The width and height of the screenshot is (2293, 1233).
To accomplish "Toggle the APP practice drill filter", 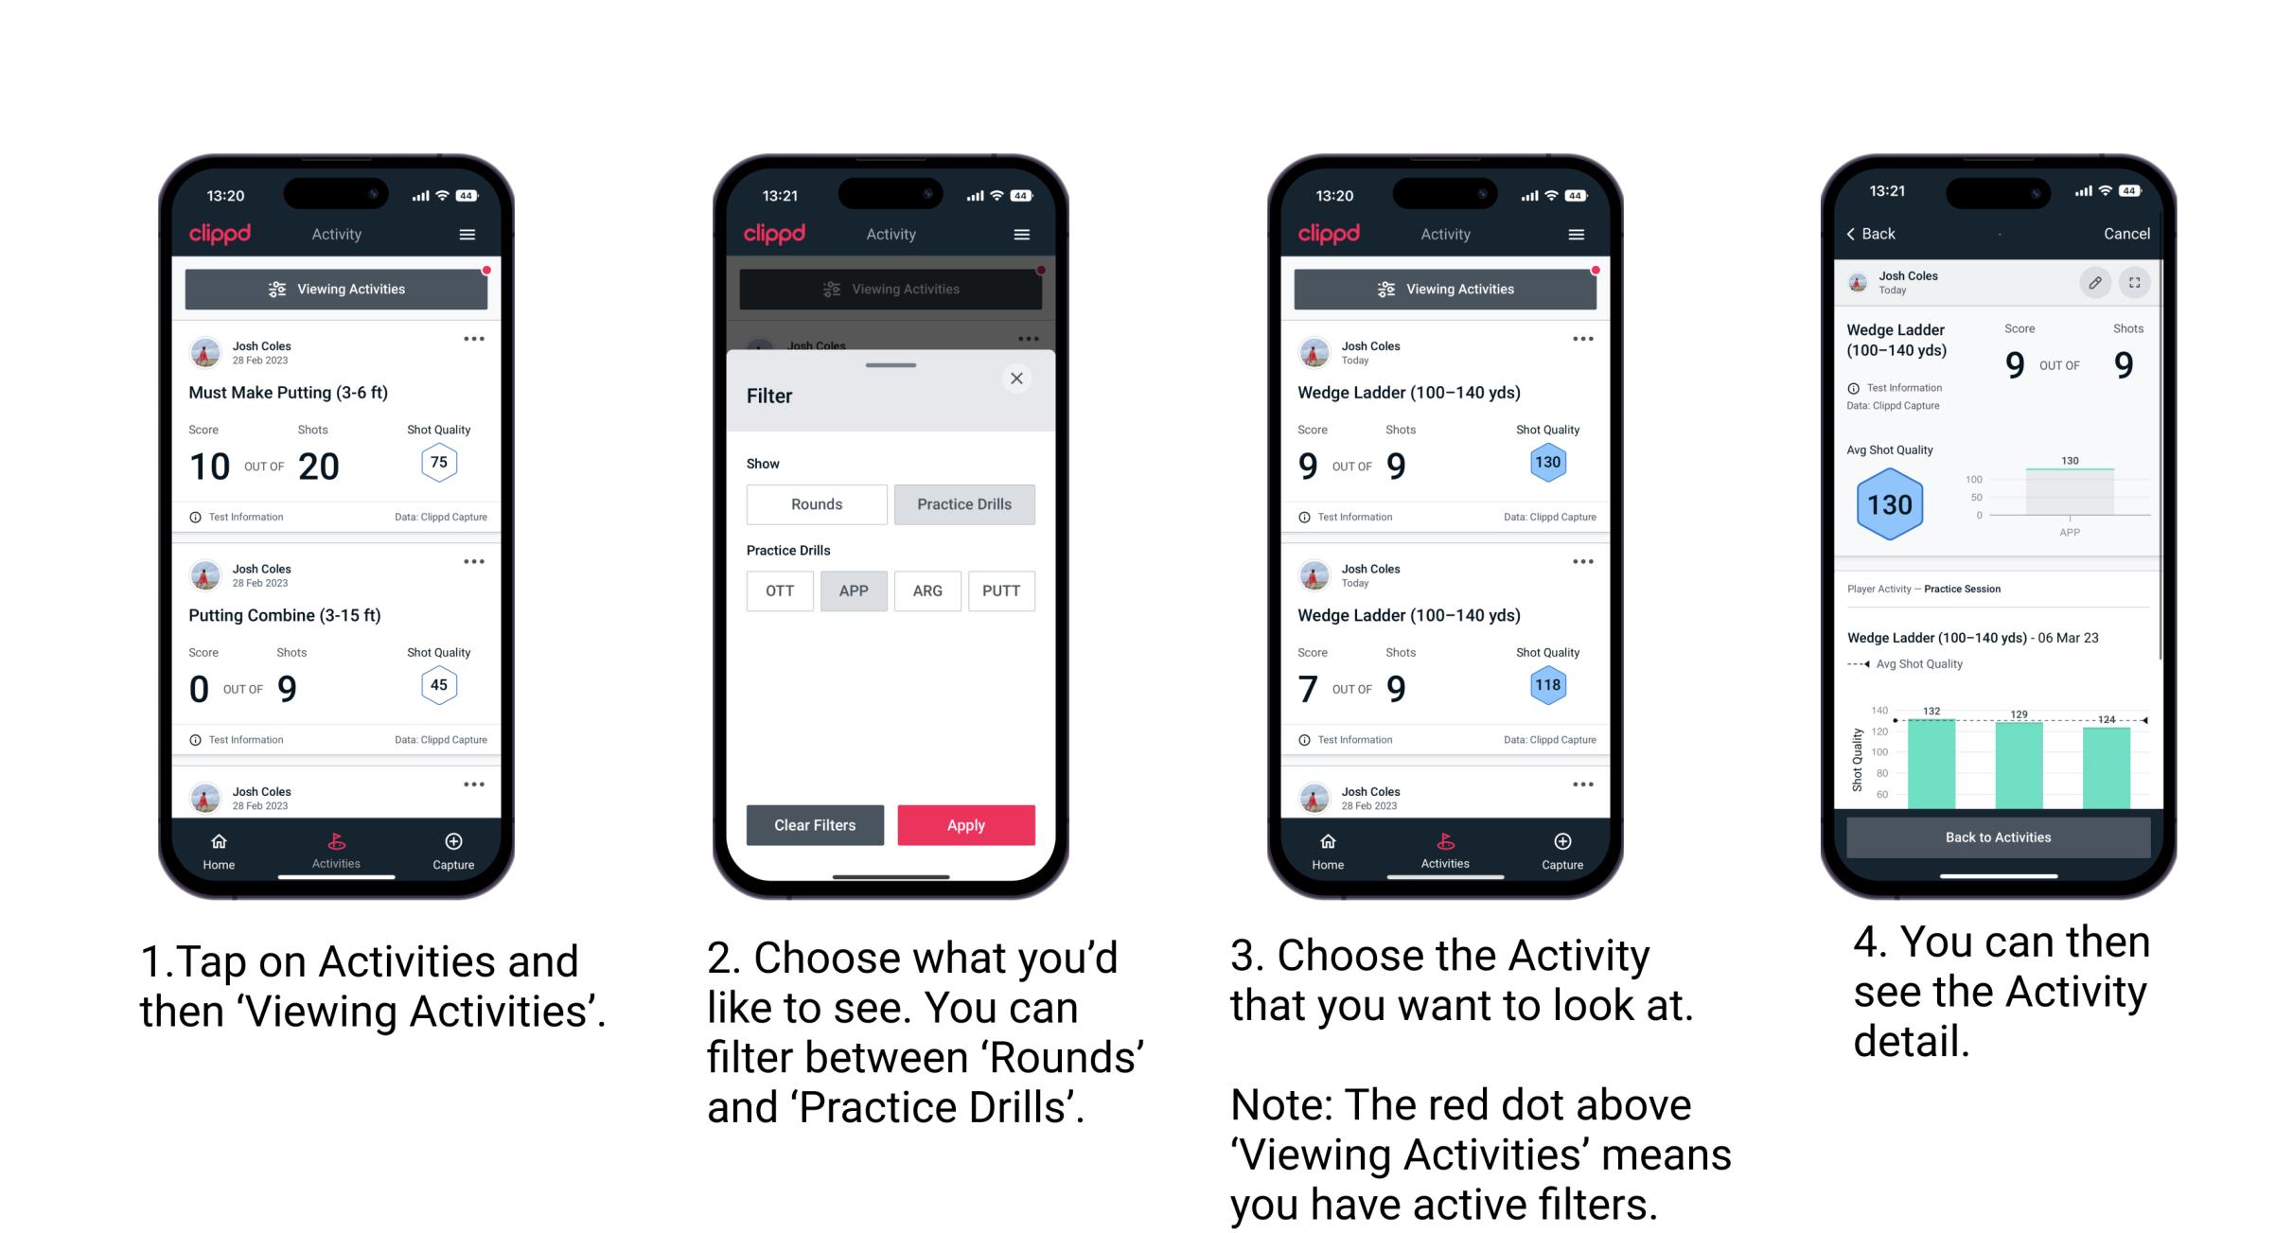I will [852, 590].
